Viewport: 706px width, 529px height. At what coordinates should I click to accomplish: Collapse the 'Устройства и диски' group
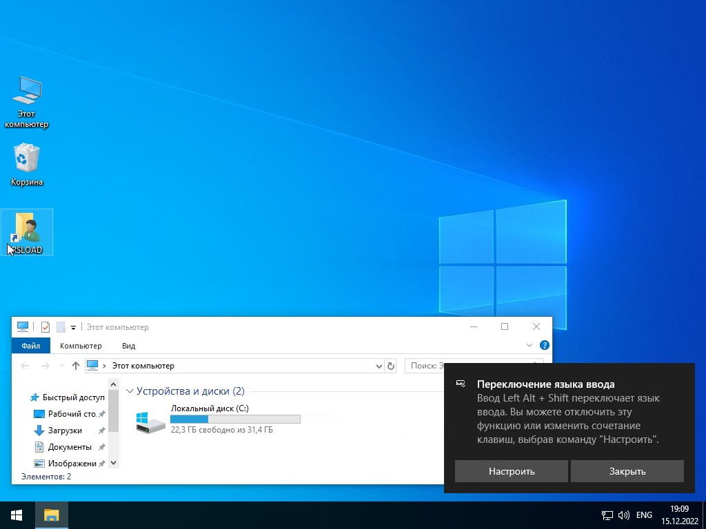129,391
